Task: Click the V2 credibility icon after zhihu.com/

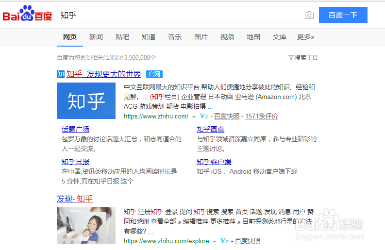Action: 204,116
